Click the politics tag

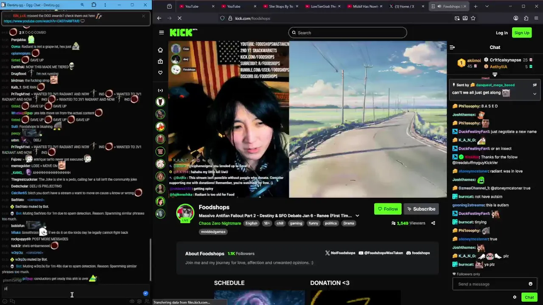coord(330,223)
